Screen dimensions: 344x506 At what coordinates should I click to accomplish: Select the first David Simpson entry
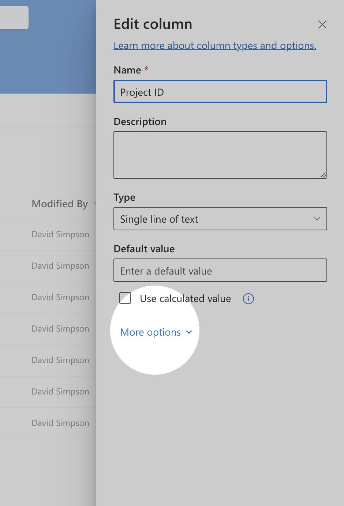(x=60, y=234)
